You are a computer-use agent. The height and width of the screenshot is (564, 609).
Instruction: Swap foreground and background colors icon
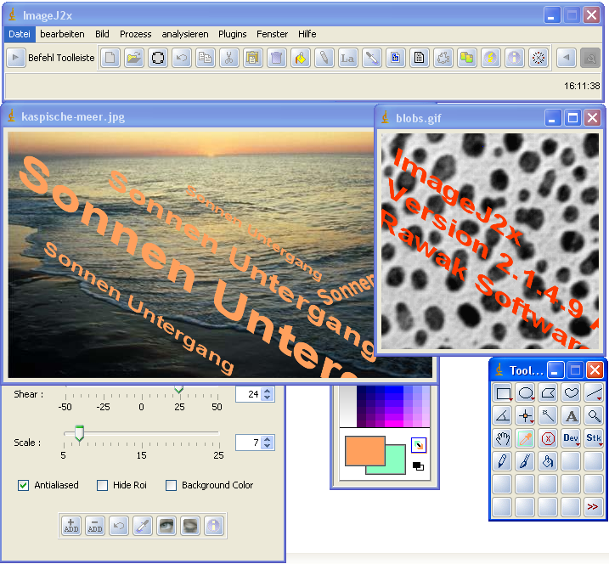tap(418, 445)
